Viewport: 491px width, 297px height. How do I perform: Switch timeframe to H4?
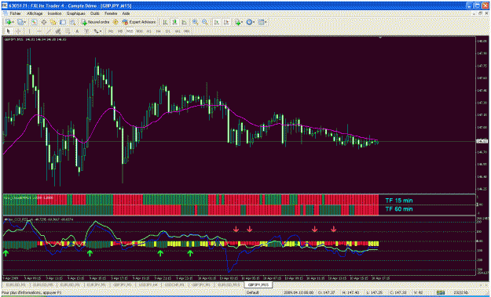coord(158,31)
